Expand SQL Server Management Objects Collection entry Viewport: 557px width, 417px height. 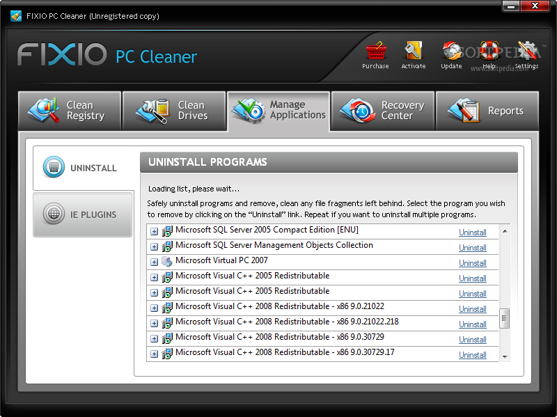click(x=154, y=247)
